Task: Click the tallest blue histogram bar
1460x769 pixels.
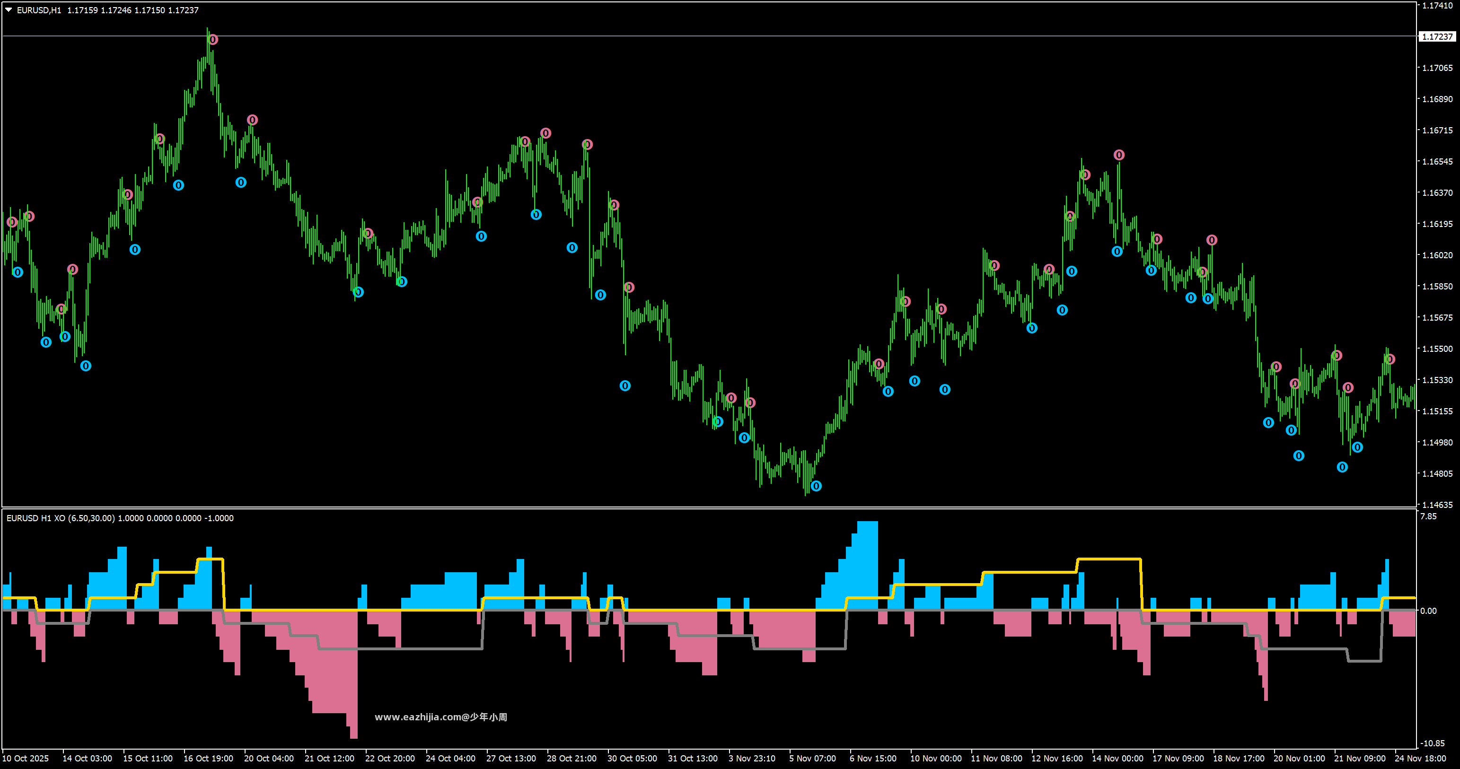Action: click(867, 565)
